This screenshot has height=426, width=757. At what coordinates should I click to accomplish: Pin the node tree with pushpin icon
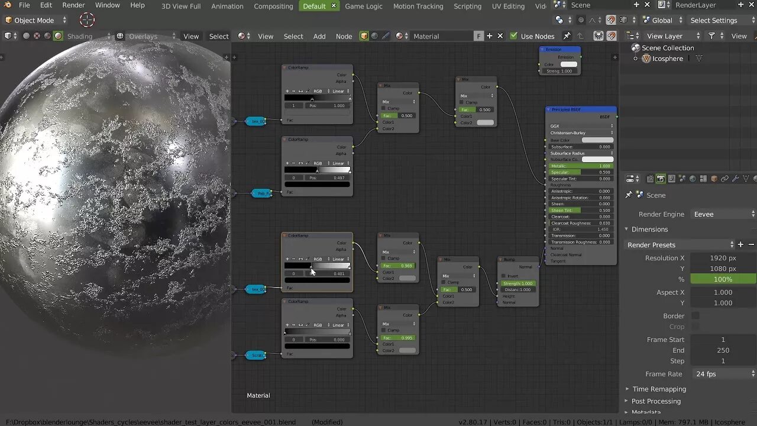click(x=567, y=36)
